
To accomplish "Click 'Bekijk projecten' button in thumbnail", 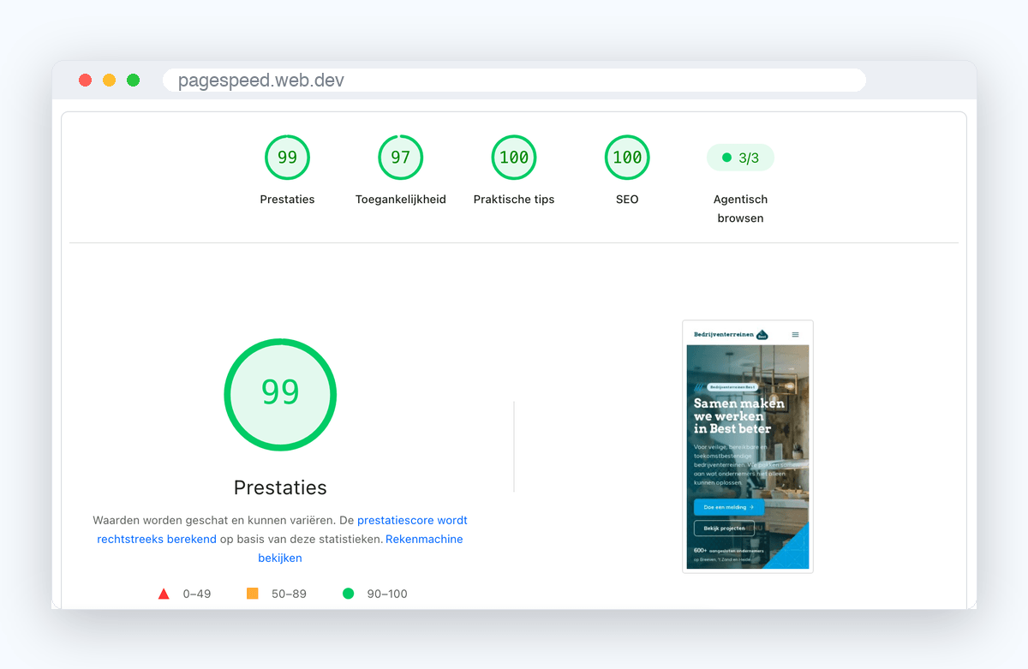I will 724,529.
